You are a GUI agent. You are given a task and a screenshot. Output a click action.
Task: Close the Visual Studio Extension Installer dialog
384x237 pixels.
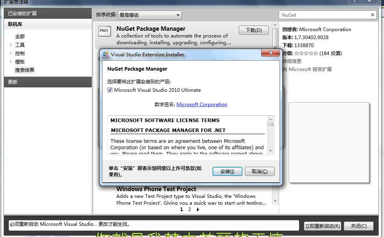271,53
